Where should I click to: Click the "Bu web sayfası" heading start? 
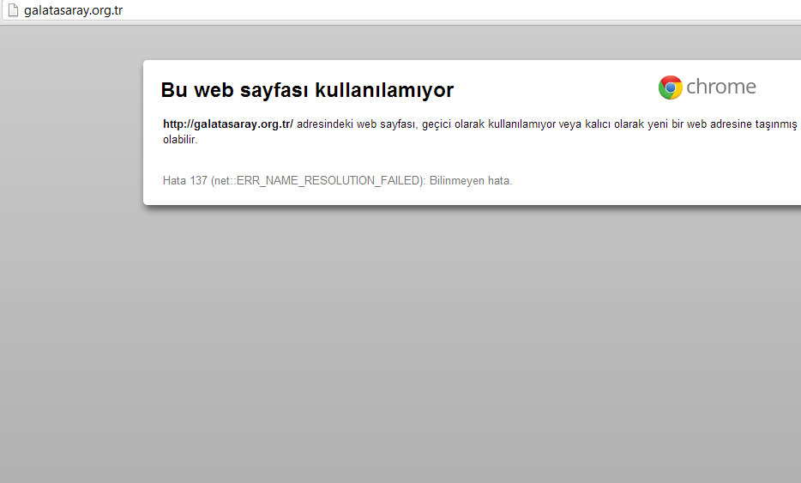click(214, 90)
